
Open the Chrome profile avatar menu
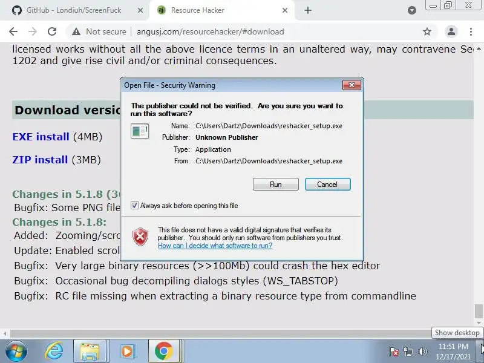tap(451, 31)
